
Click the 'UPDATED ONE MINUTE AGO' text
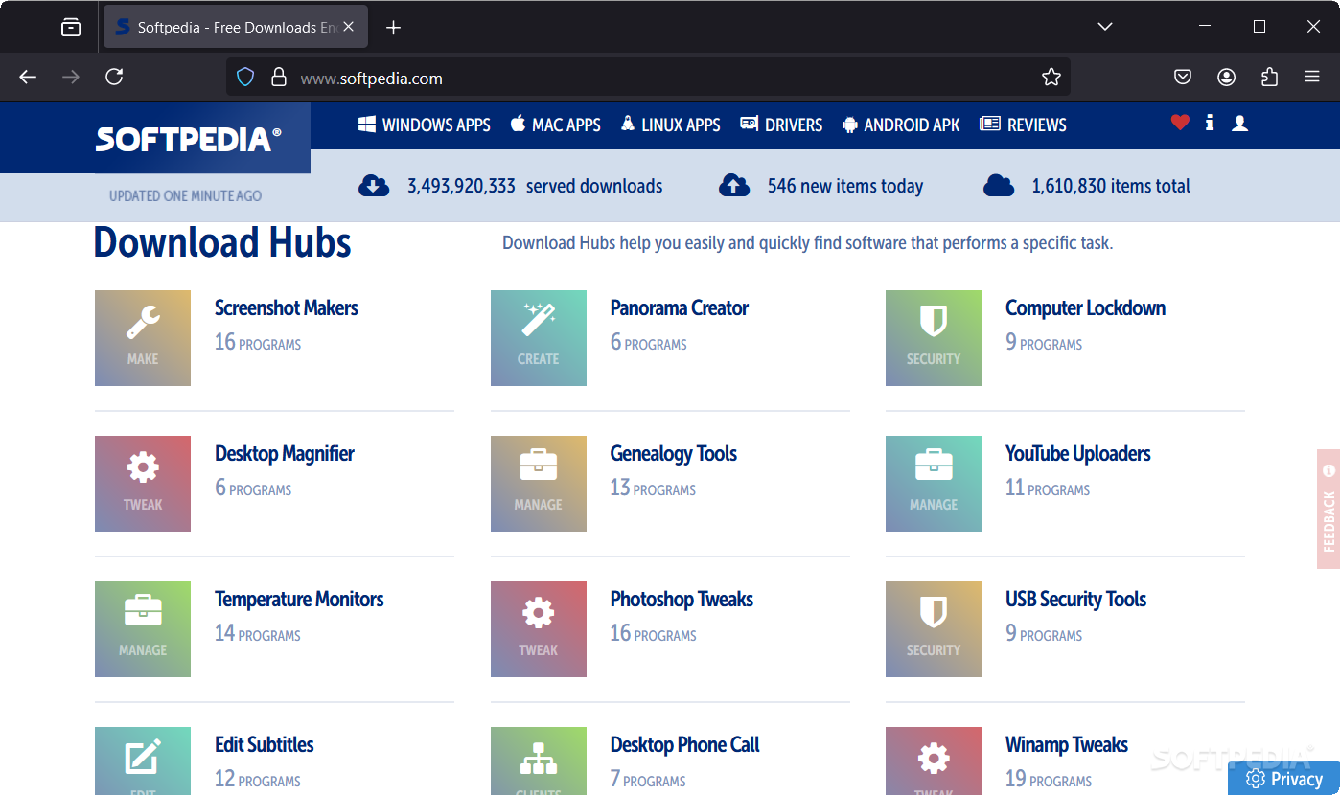[185, 195]
